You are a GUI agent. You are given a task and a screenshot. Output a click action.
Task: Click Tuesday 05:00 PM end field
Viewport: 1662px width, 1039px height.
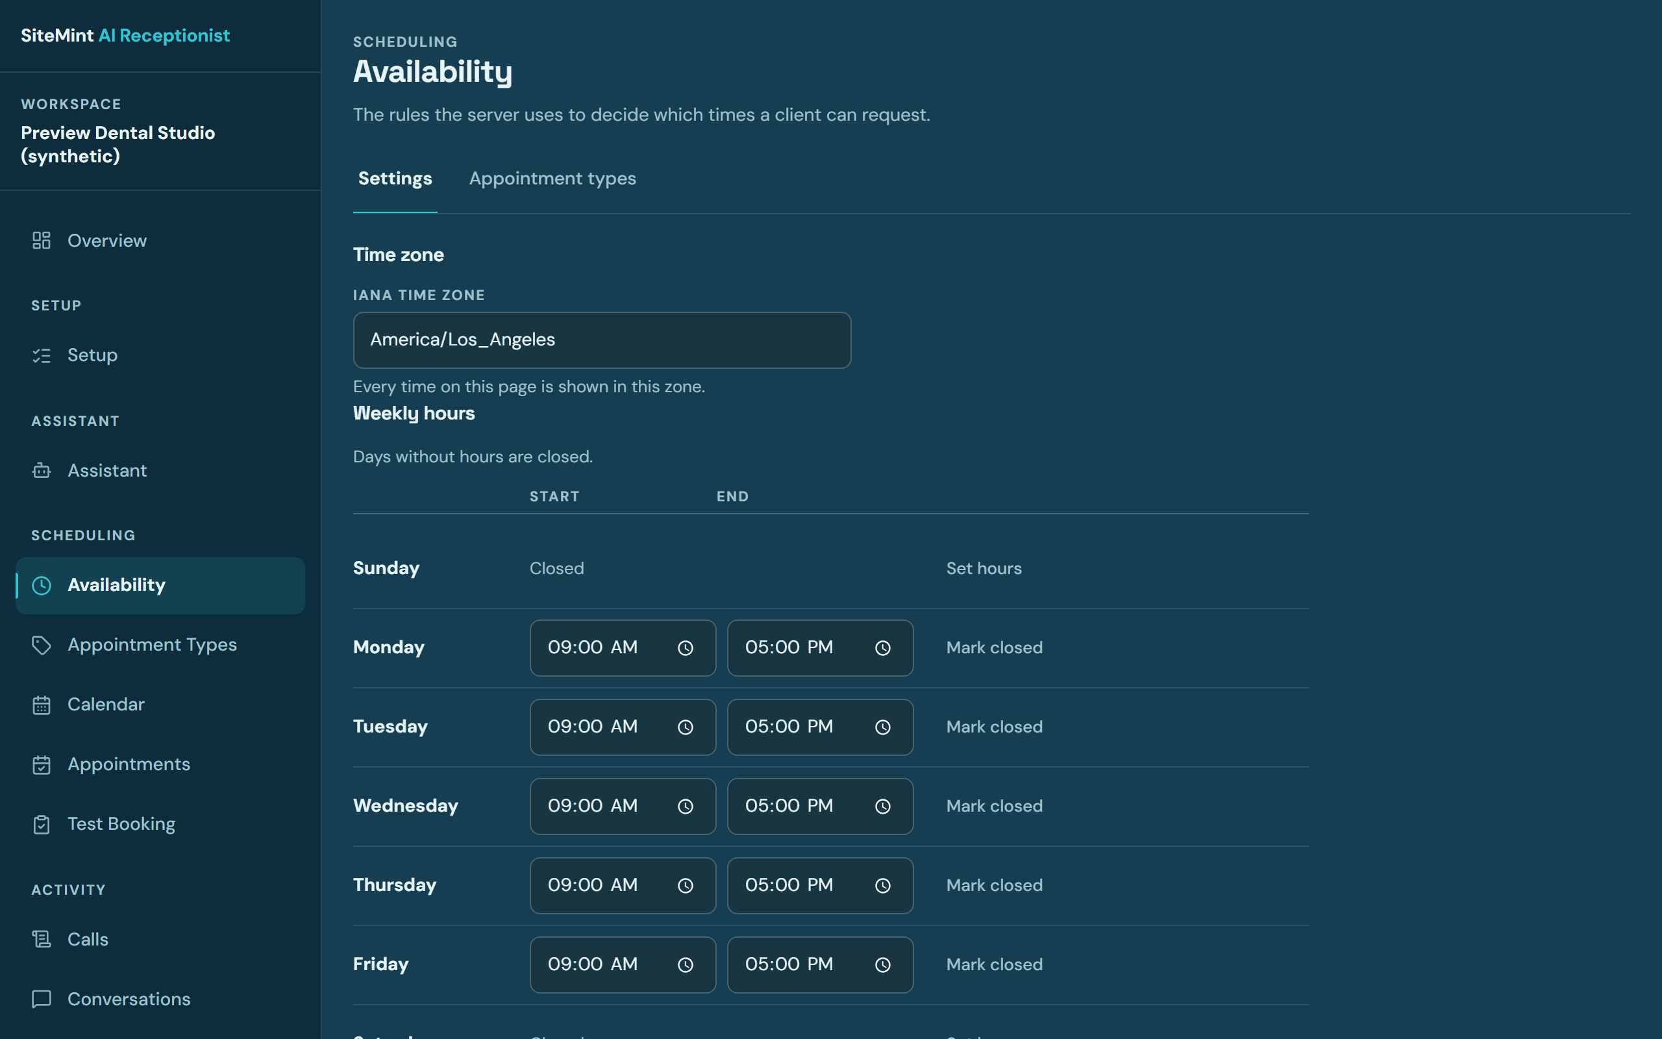[820, 727]
